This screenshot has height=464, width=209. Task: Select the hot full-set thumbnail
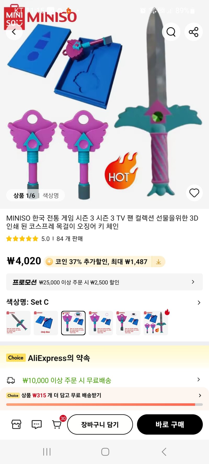coord(156,323)
